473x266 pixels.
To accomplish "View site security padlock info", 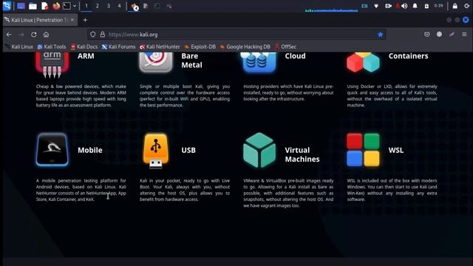I will [x=103, y=35].
